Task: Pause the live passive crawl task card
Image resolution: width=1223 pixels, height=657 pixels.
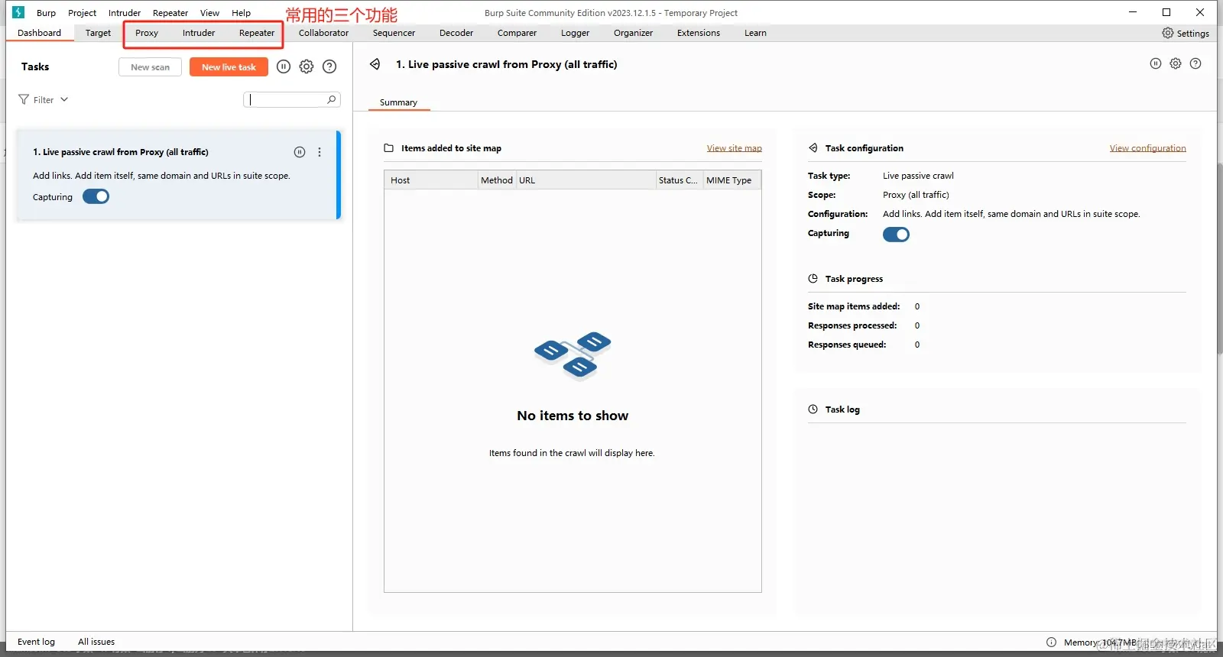Action: (x=300, y=152)
